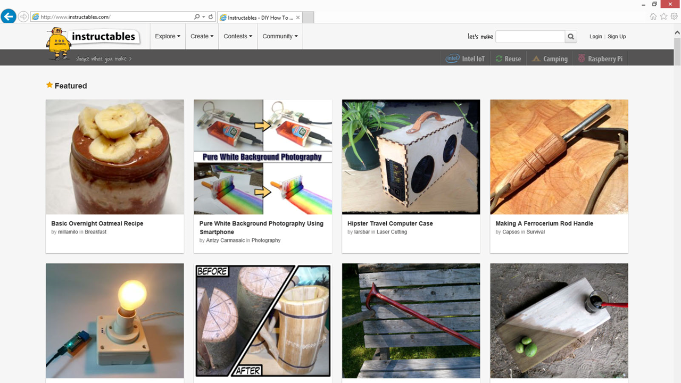The width and height of the screenshot is (681, 383).
Task: Expand the Explore dropdown menu
Action: click(x=168, y=37)
